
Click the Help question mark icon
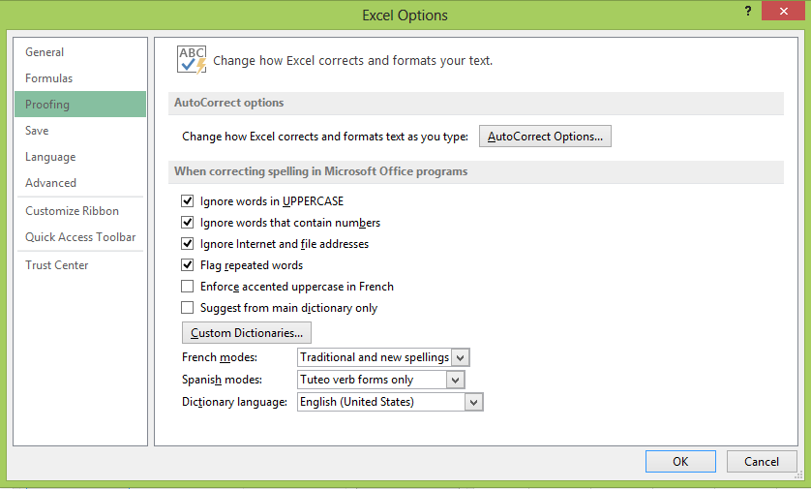pos(748,11)
